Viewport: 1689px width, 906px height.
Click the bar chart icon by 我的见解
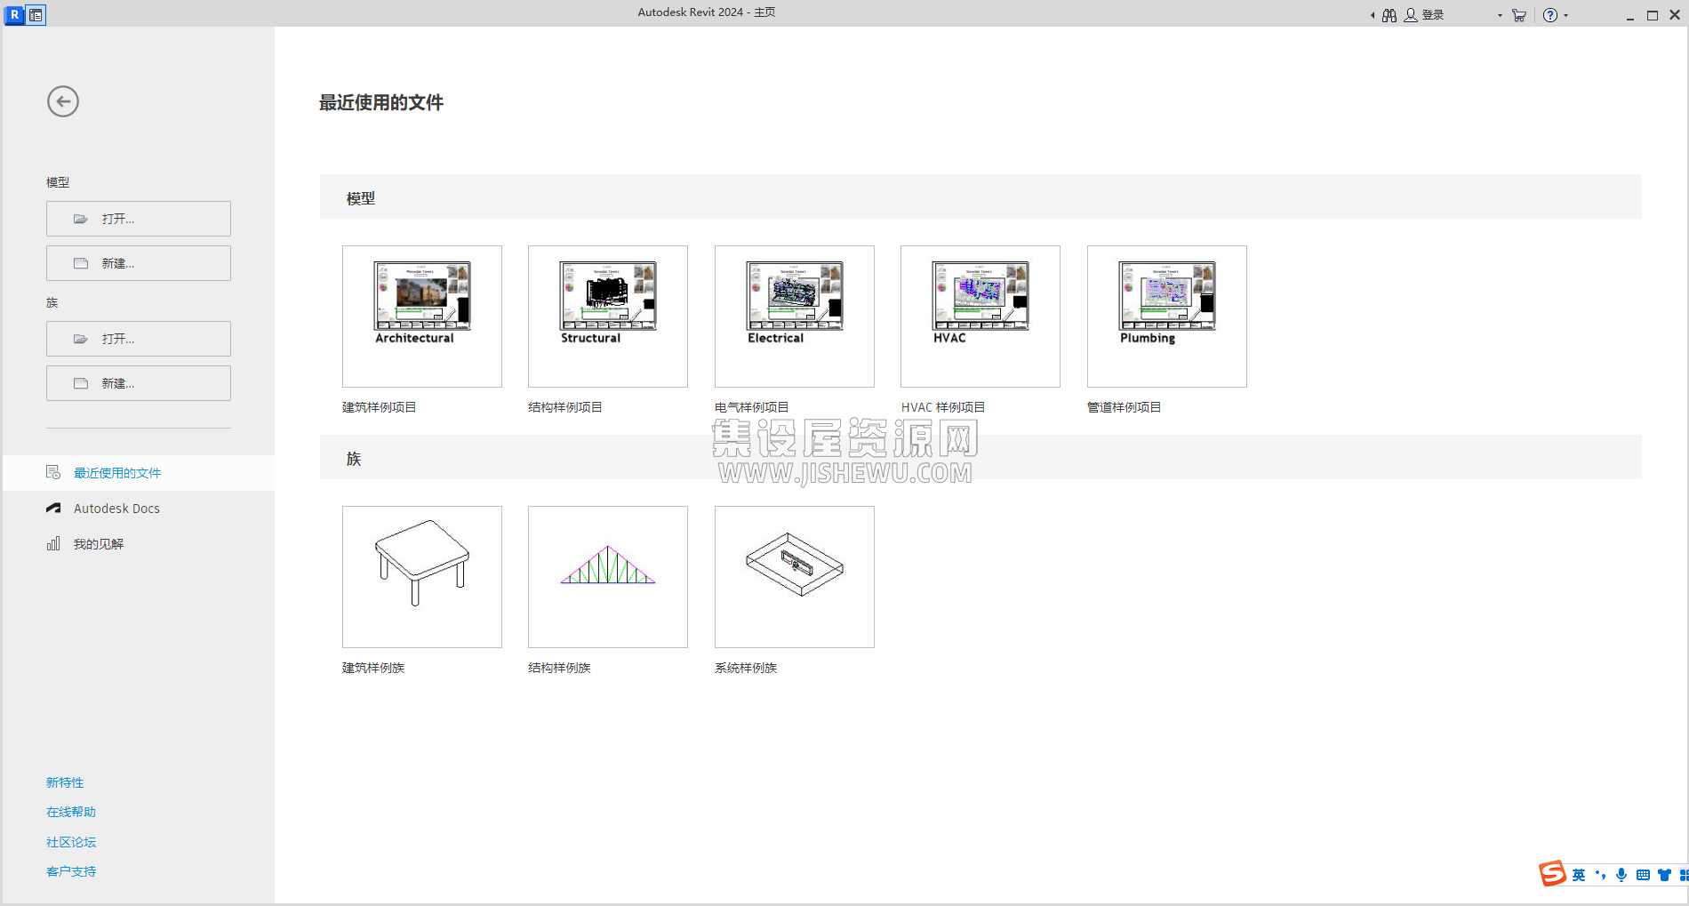click(x=53, y=543)
